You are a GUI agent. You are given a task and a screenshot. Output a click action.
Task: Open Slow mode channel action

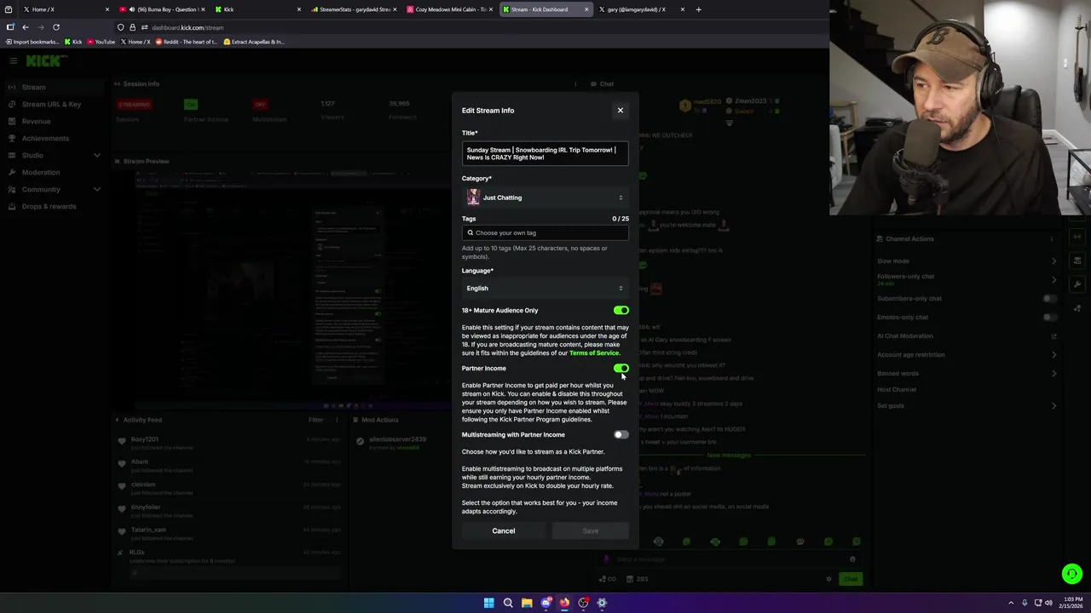[x=967, y=261]
